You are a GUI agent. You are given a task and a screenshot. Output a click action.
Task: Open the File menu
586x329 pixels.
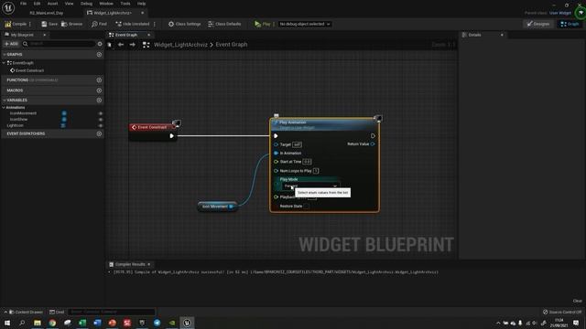click(x=23, y=4)
